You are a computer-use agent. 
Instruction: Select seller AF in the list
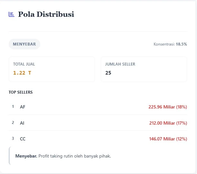pos(23,107)
